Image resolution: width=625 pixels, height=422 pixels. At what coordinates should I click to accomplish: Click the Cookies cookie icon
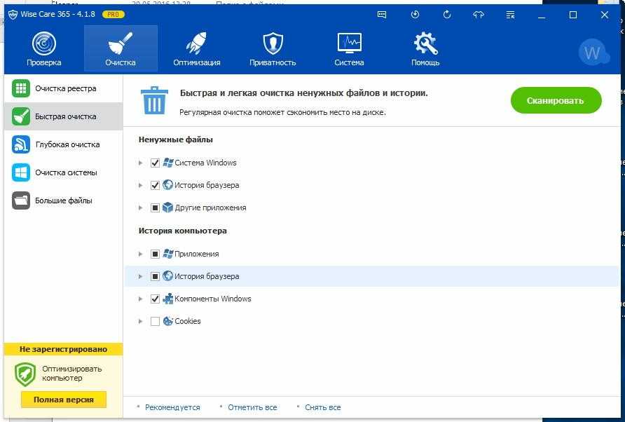pos(167,321)
